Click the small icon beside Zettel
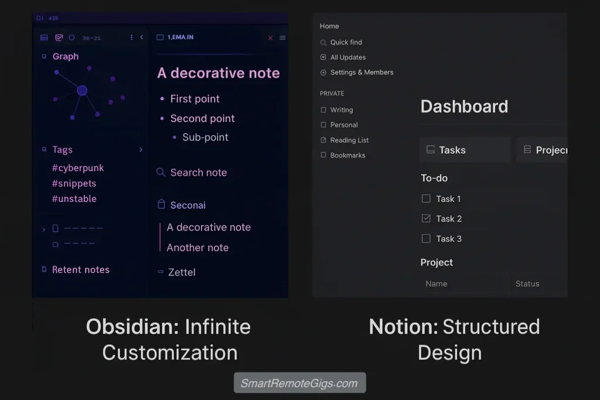 (161, 272)
